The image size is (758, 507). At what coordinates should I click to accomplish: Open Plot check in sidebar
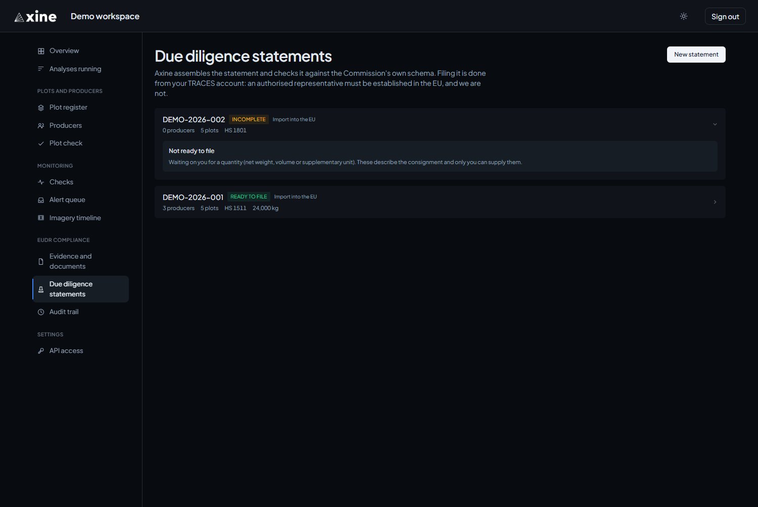click(80, 143)
